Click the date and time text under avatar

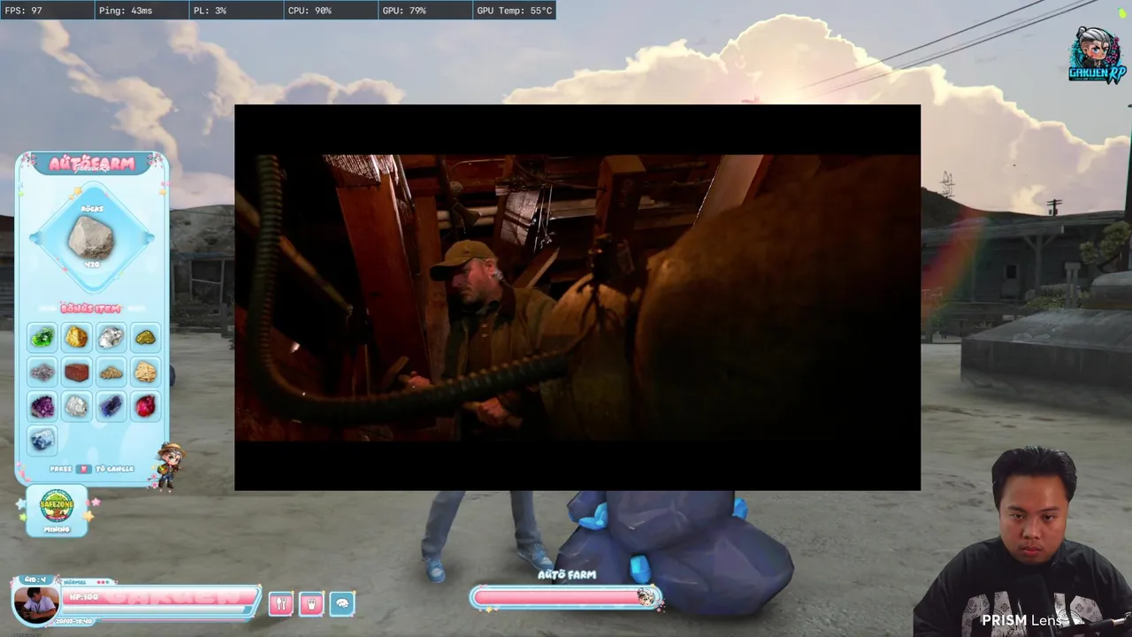point(74,621)
